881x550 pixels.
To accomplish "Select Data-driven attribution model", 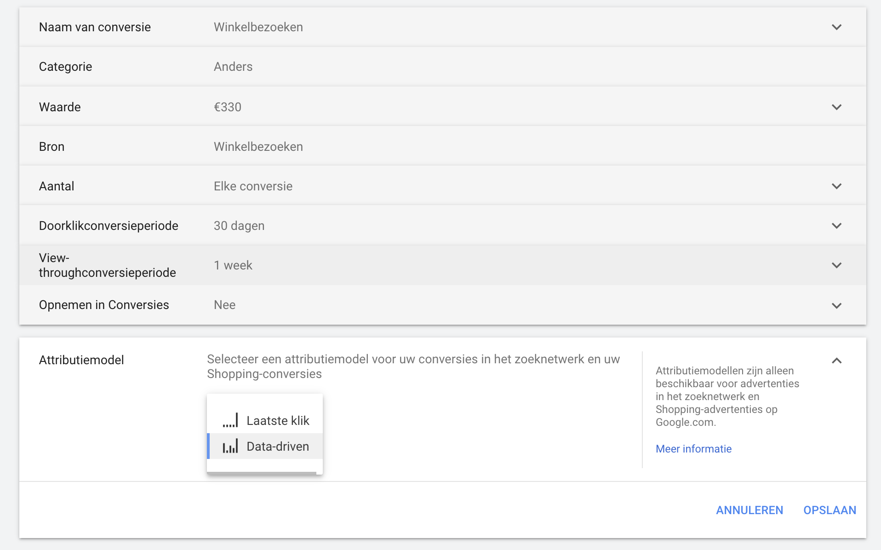I will (x=277, y=446).
